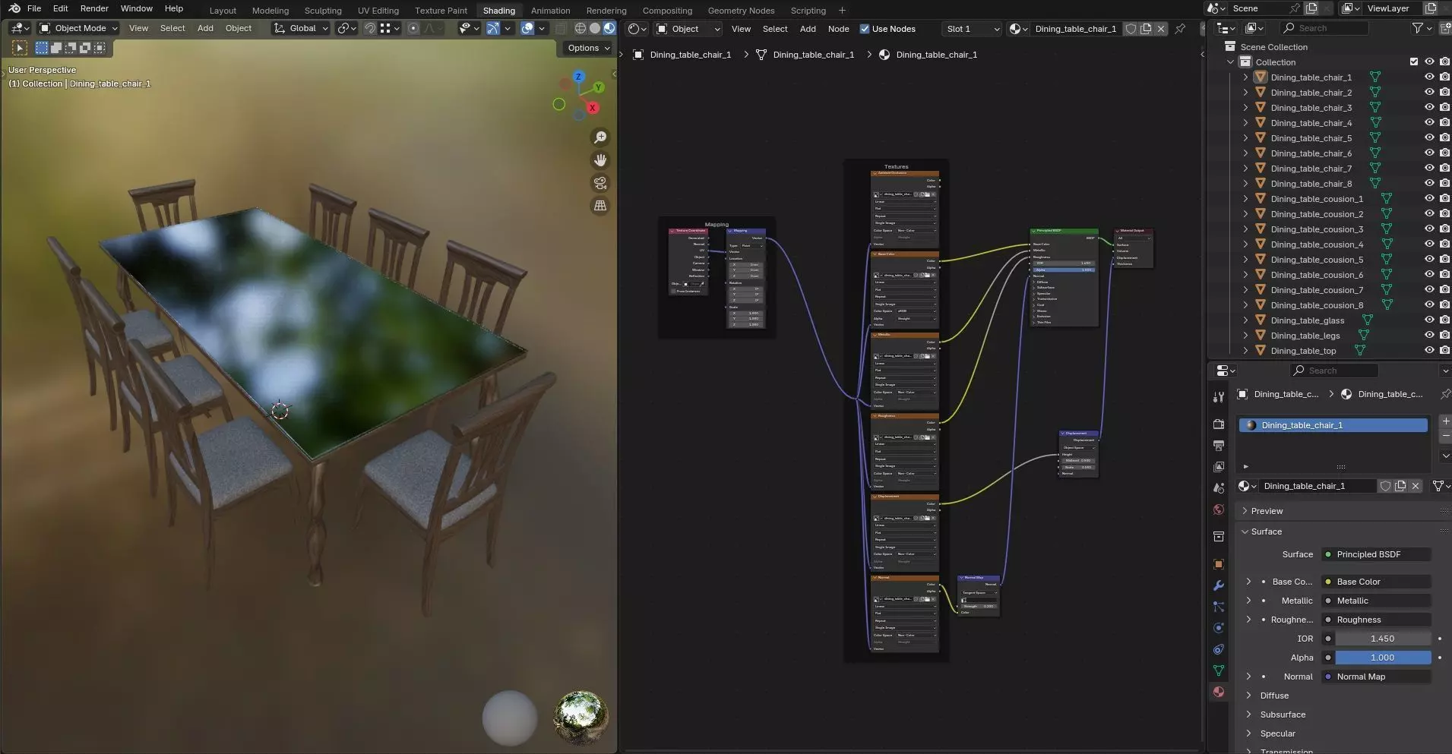
Task: Disable rendering for Dining_table_chair_5 camera icon
Action: (1444, 138)
